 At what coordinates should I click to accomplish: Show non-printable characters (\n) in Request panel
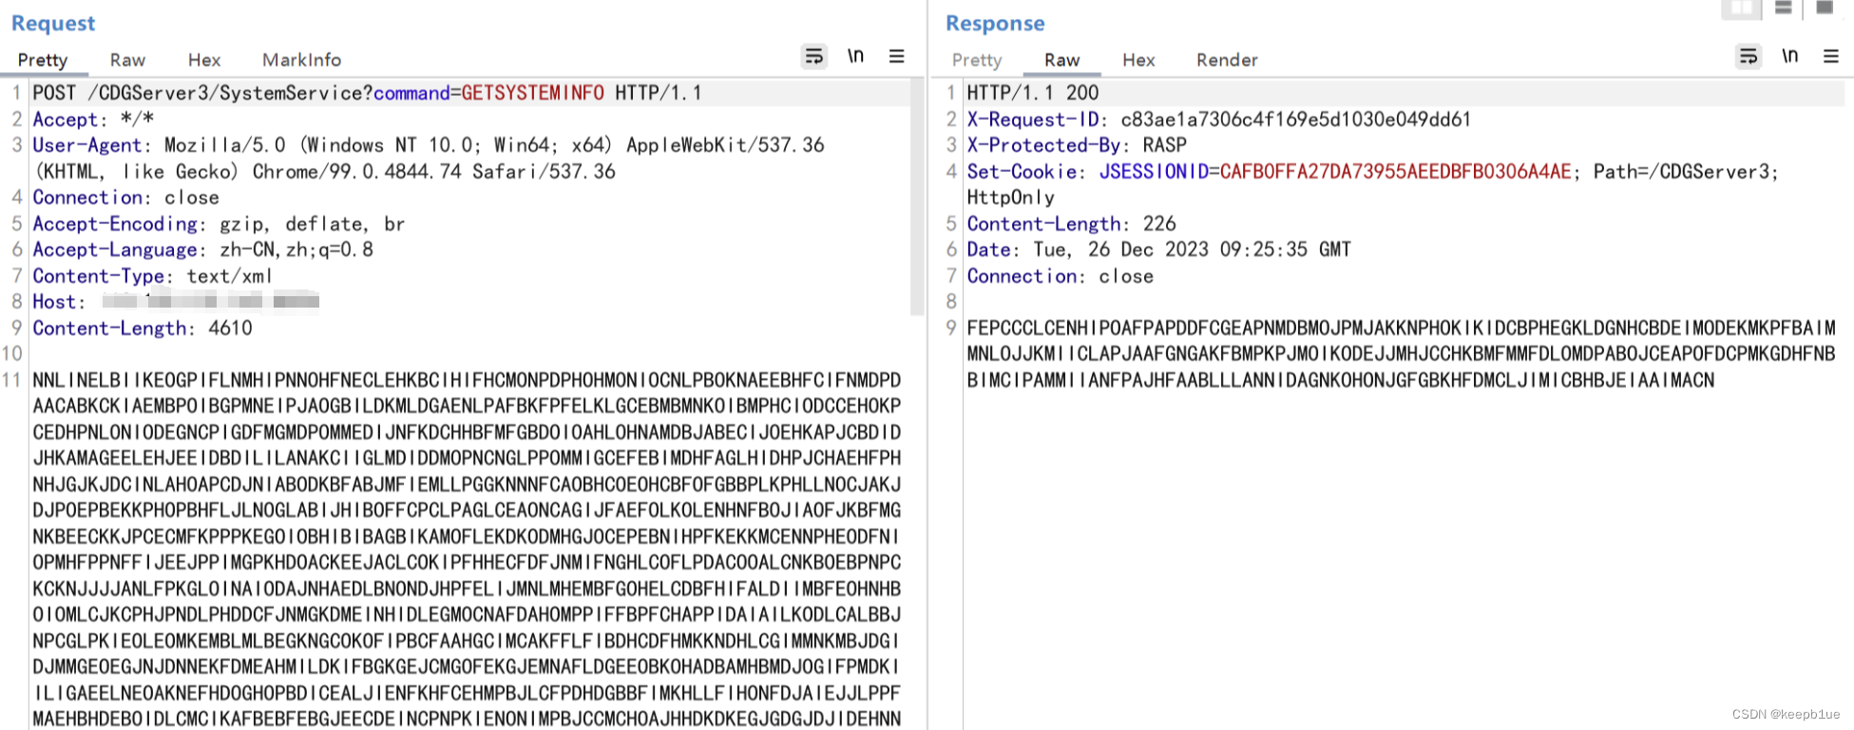[x=855, y=56]
